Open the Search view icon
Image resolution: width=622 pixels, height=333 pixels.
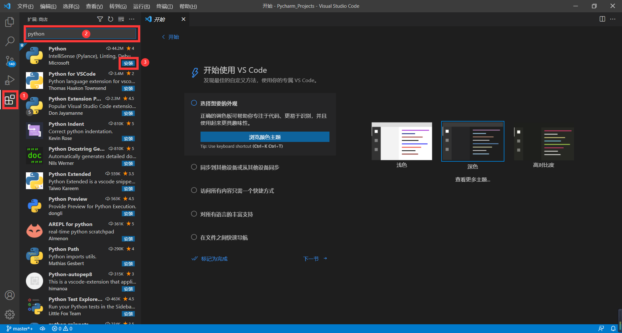point(10,41)
